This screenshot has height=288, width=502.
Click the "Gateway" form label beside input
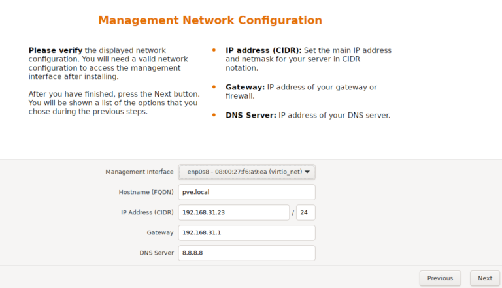(x=160, y=232)
